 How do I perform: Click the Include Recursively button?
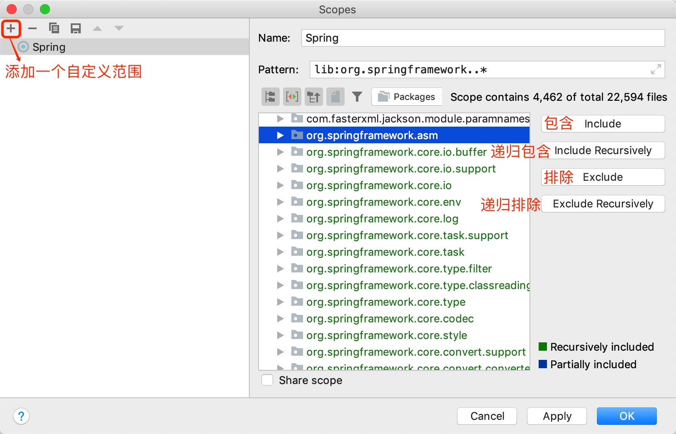tap(603, 150)
